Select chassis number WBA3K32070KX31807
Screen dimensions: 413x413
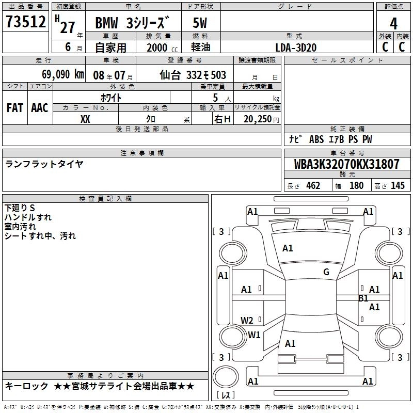coord(347,165)
